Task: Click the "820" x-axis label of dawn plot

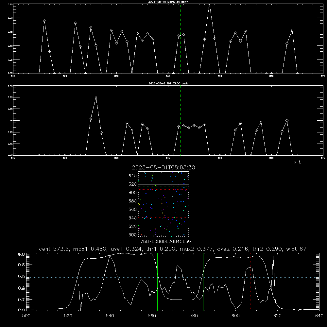Action: pyautogui.click(x=65, y=76)
